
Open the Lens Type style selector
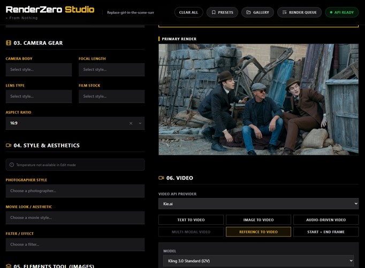[x=39, y=97]
